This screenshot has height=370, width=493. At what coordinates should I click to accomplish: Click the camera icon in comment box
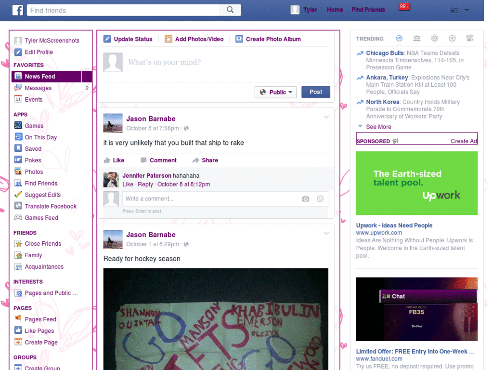click(x=306, y=199)
